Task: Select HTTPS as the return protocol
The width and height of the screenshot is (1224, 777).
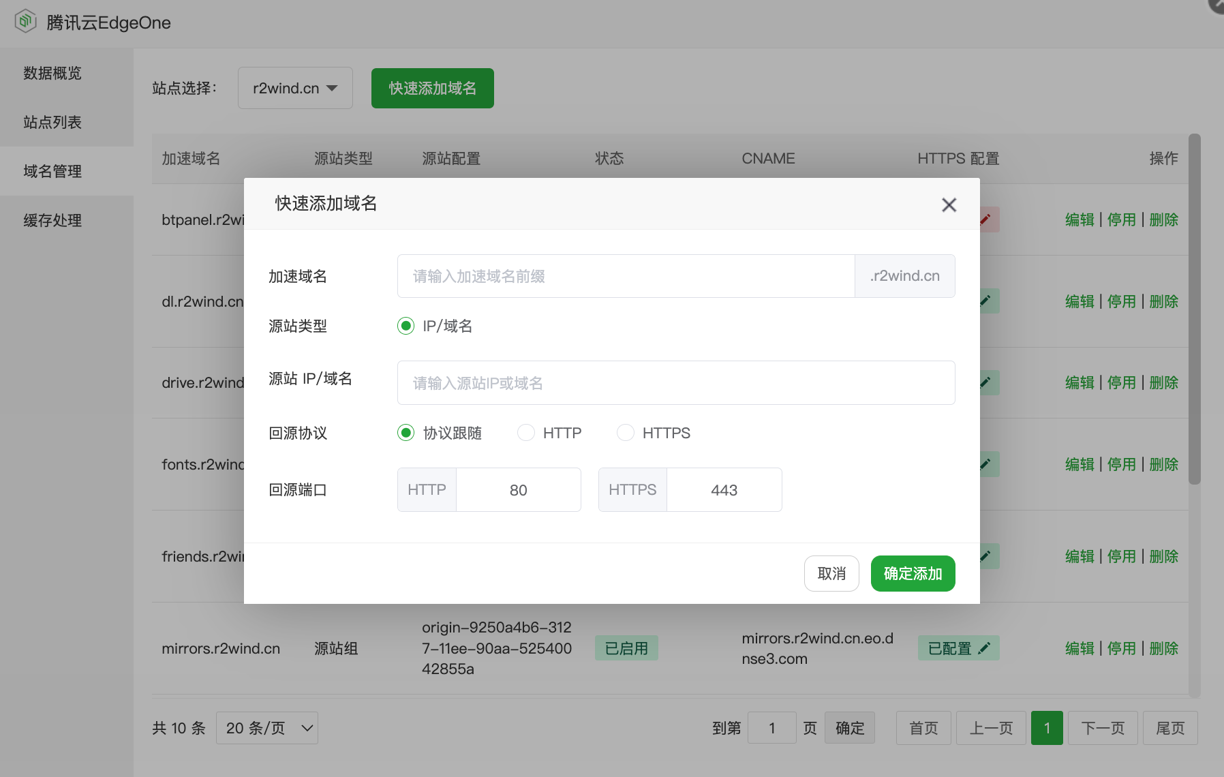Action: tap(625, 432)
